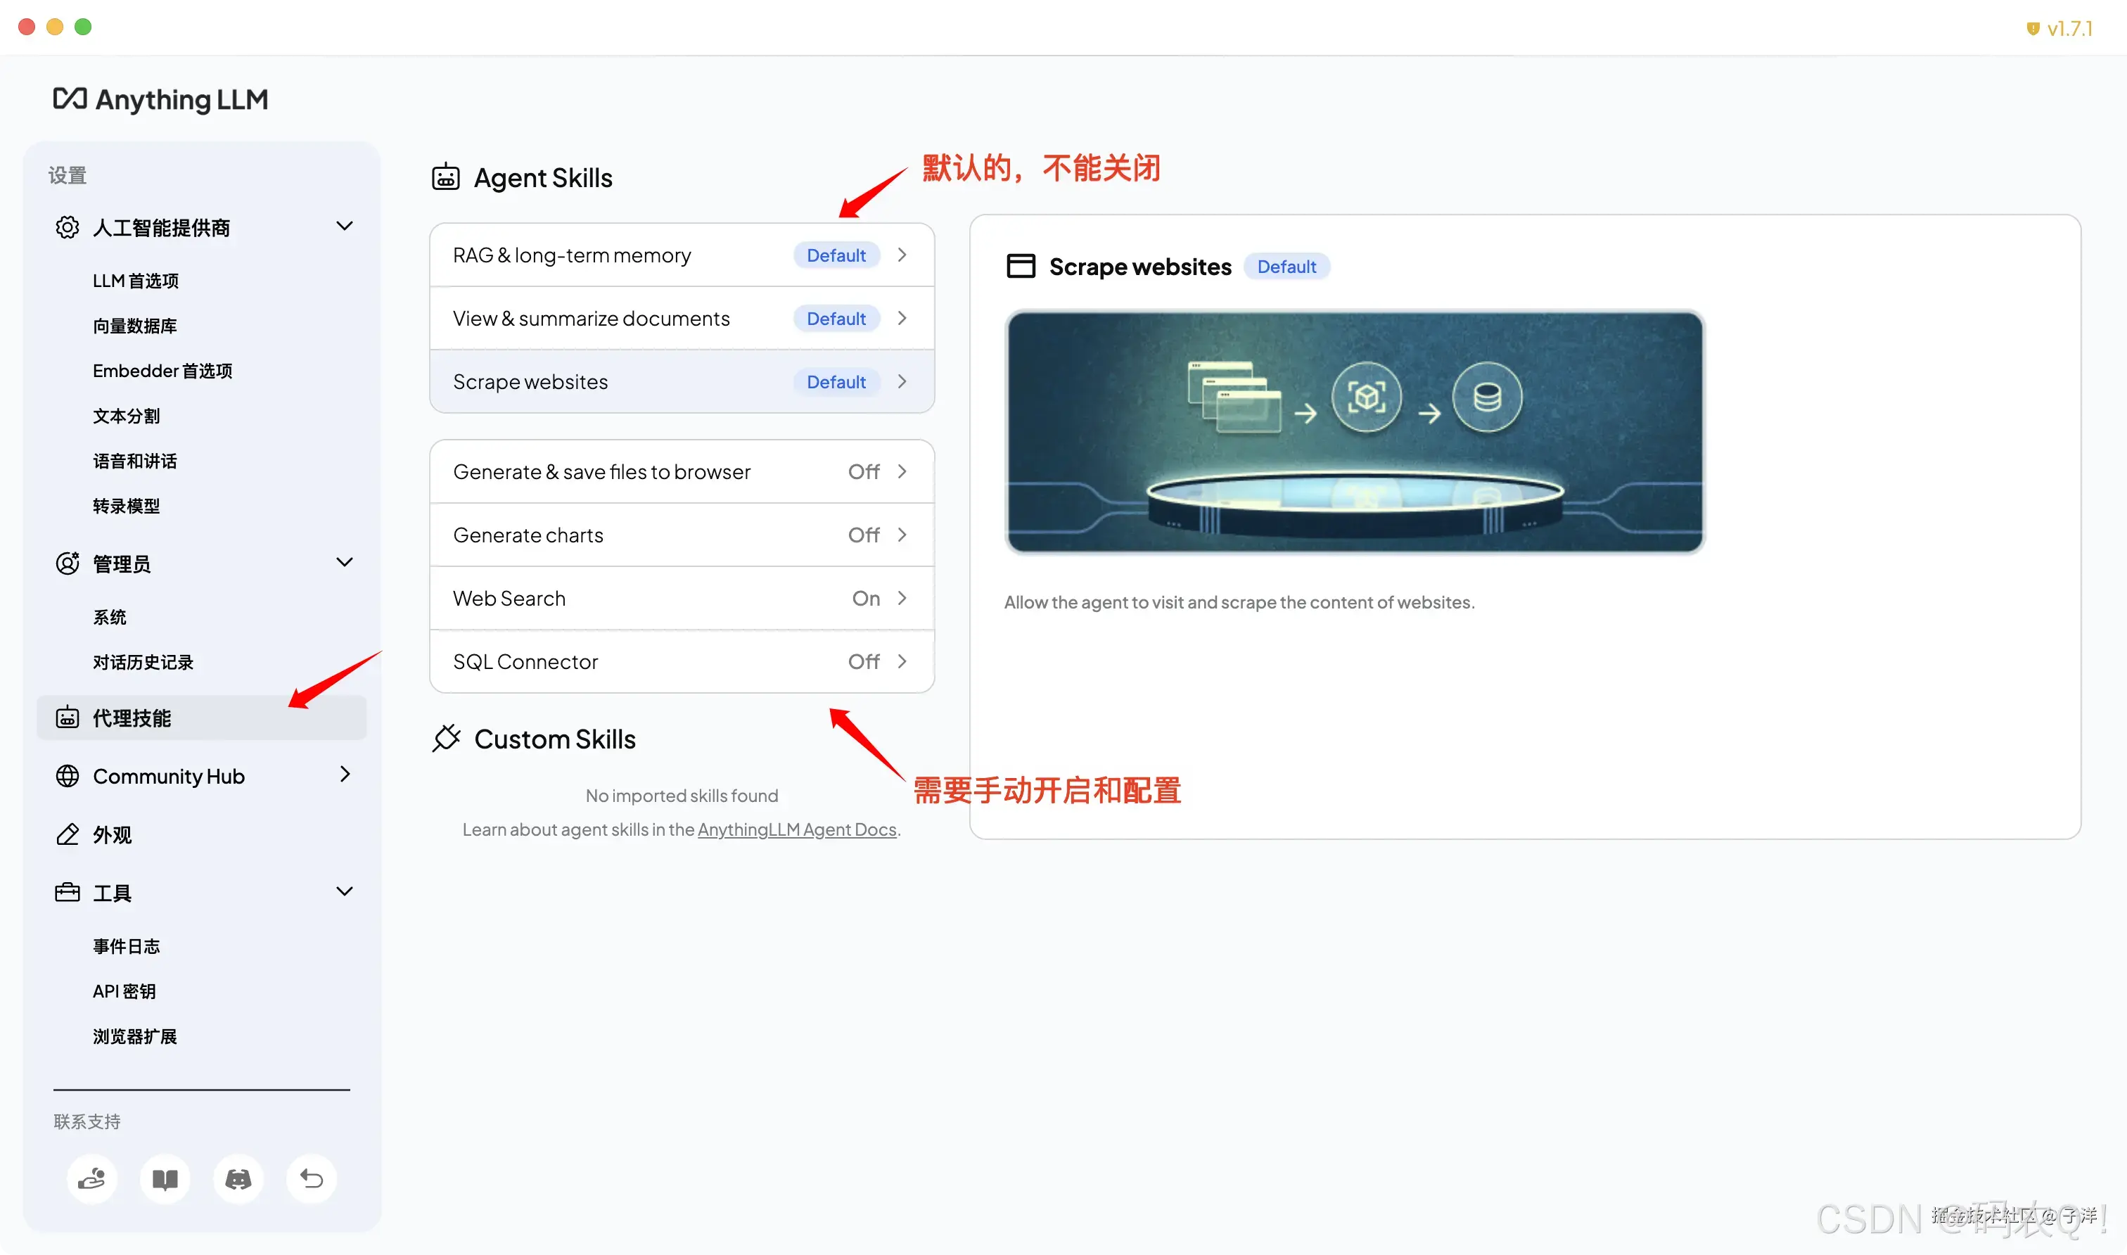The image size is (2127, 1255).
Task: Click the Anything LLM logo icon
Action: pyautogui.click(x=71, y=99)
